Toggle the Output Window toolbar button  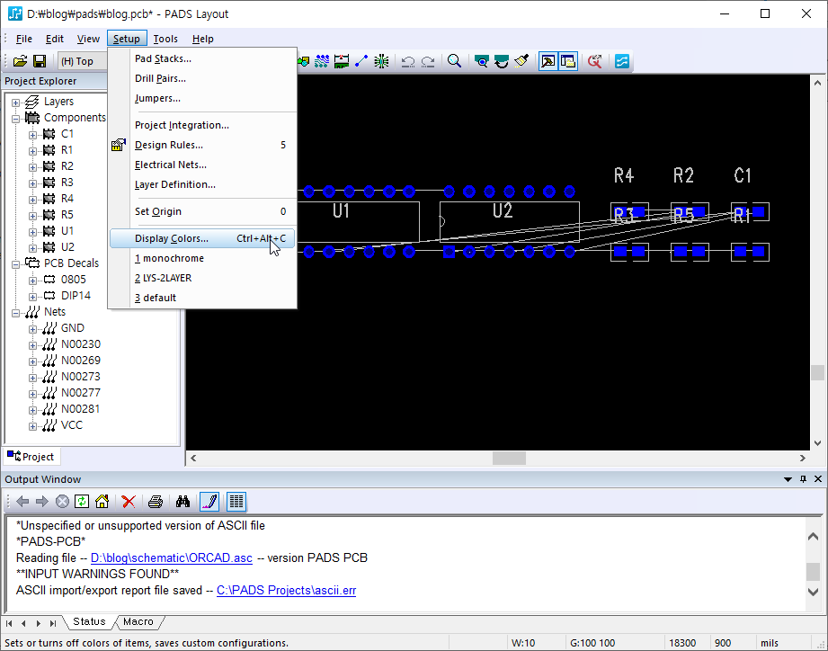point(548,61)
